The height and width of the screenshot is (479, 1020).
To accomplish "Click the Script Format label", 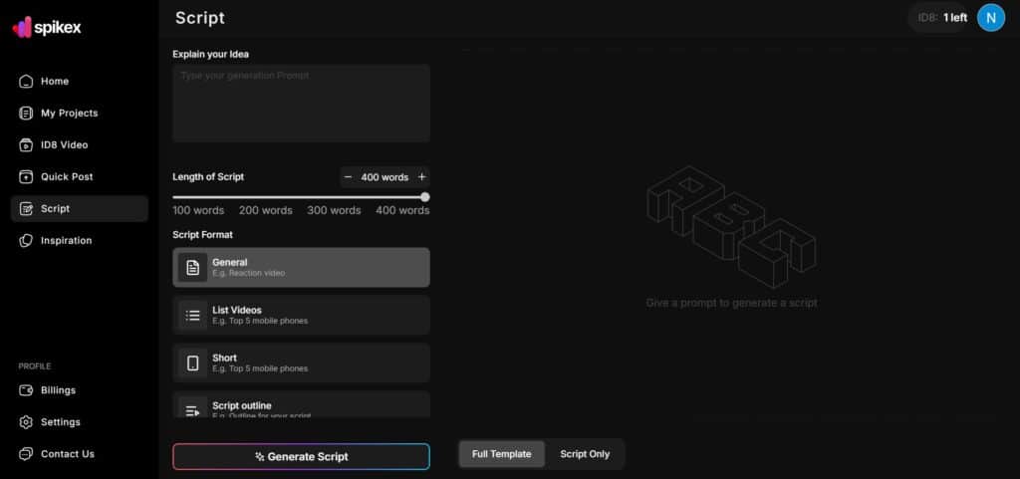I will 202,235.
